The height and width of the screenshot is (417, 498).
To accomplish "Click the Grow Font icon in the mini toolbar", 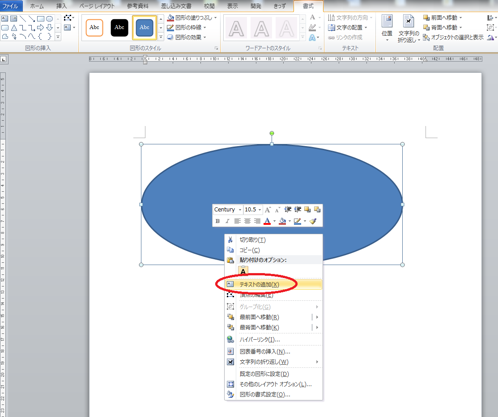I will pyautogui.click(x=268, y=210).
